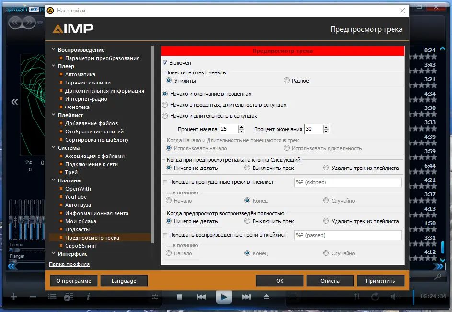Decrease Процент окончания with the down arrow
Viewport: 452px width, 312px height.
tap(326, 132)
